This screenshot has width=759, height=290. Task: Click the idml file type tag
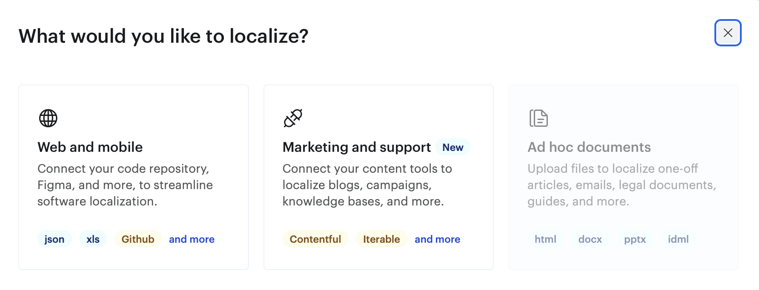678,239
